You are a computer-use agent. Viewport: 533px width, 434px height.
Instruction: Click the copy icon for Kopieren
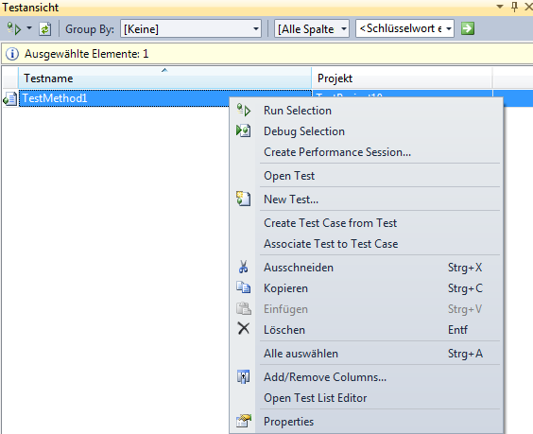(x=244, y=287)
